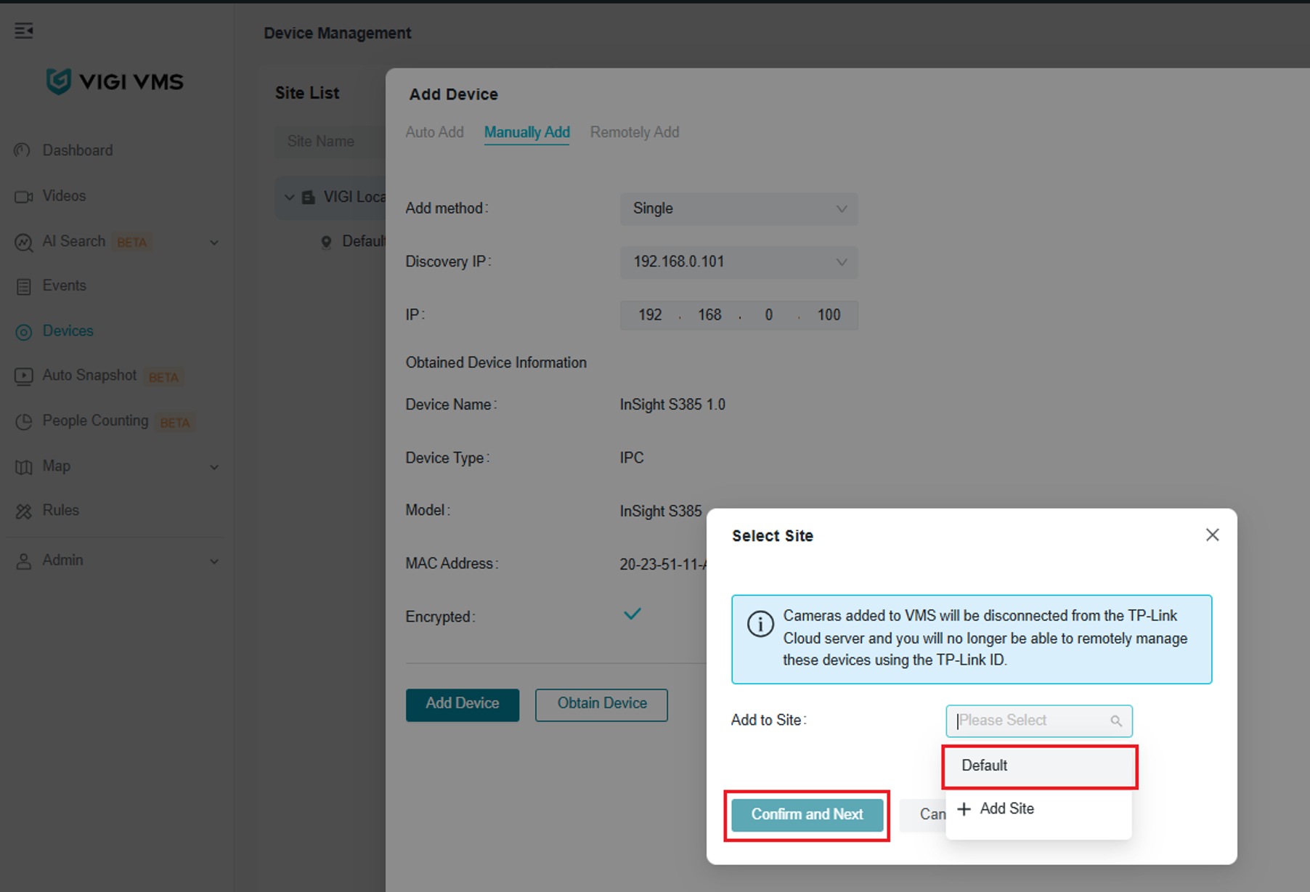Viewport: 1310px width, 892px height.
Task: Click the AI Search magnifier icon
Action: [23, 242]
